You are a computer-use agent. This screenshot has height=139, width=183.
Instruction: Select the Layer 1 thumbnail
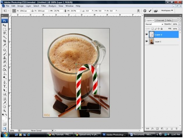152,41
